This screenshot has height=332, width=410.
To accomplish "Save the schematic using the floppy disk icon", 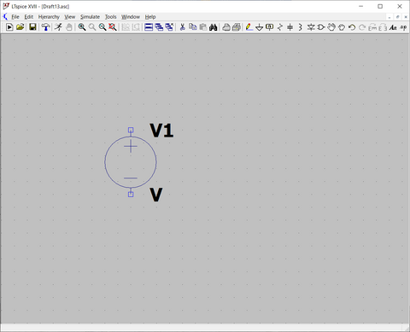I will [32, 27].
